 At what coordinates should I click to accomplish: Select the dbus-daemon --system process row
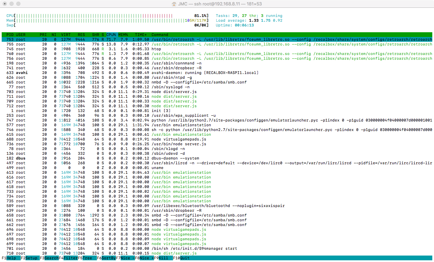tap(217, 158)
